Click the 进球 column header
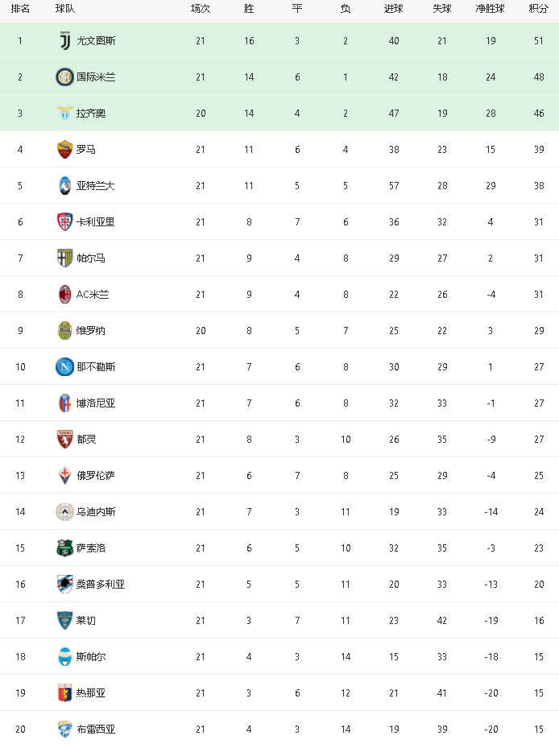This screenshot has width=559, height=744. (x=393, y=9)
